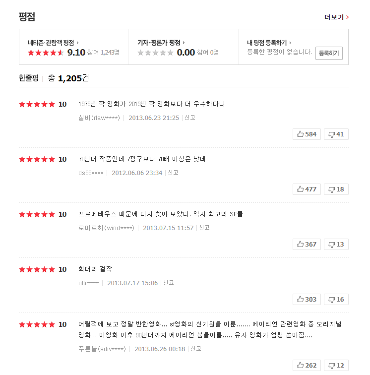
Task: Downvote the review by 푸른불
Action: (336, 366)
